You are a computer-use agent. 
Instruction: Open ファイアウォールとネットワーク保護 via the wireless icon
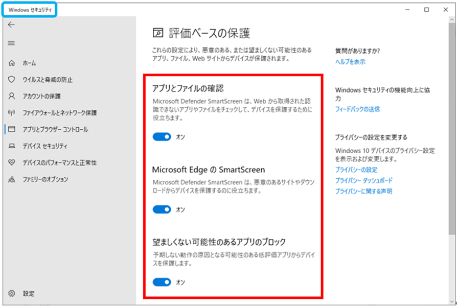pos(11,112)
